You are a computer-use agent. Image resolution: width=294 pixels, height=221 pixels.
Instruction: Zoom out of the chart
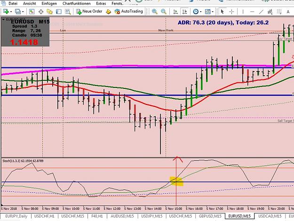pos(164,12)
